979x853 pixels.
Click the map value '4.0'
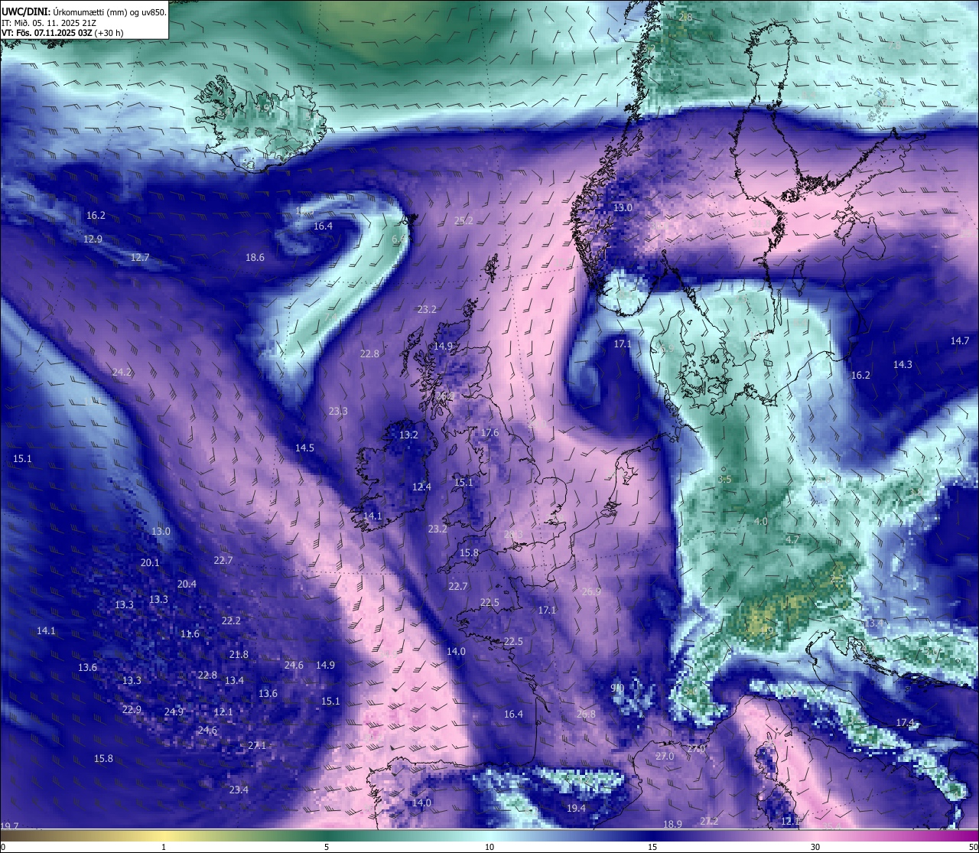tap(760, 522)
